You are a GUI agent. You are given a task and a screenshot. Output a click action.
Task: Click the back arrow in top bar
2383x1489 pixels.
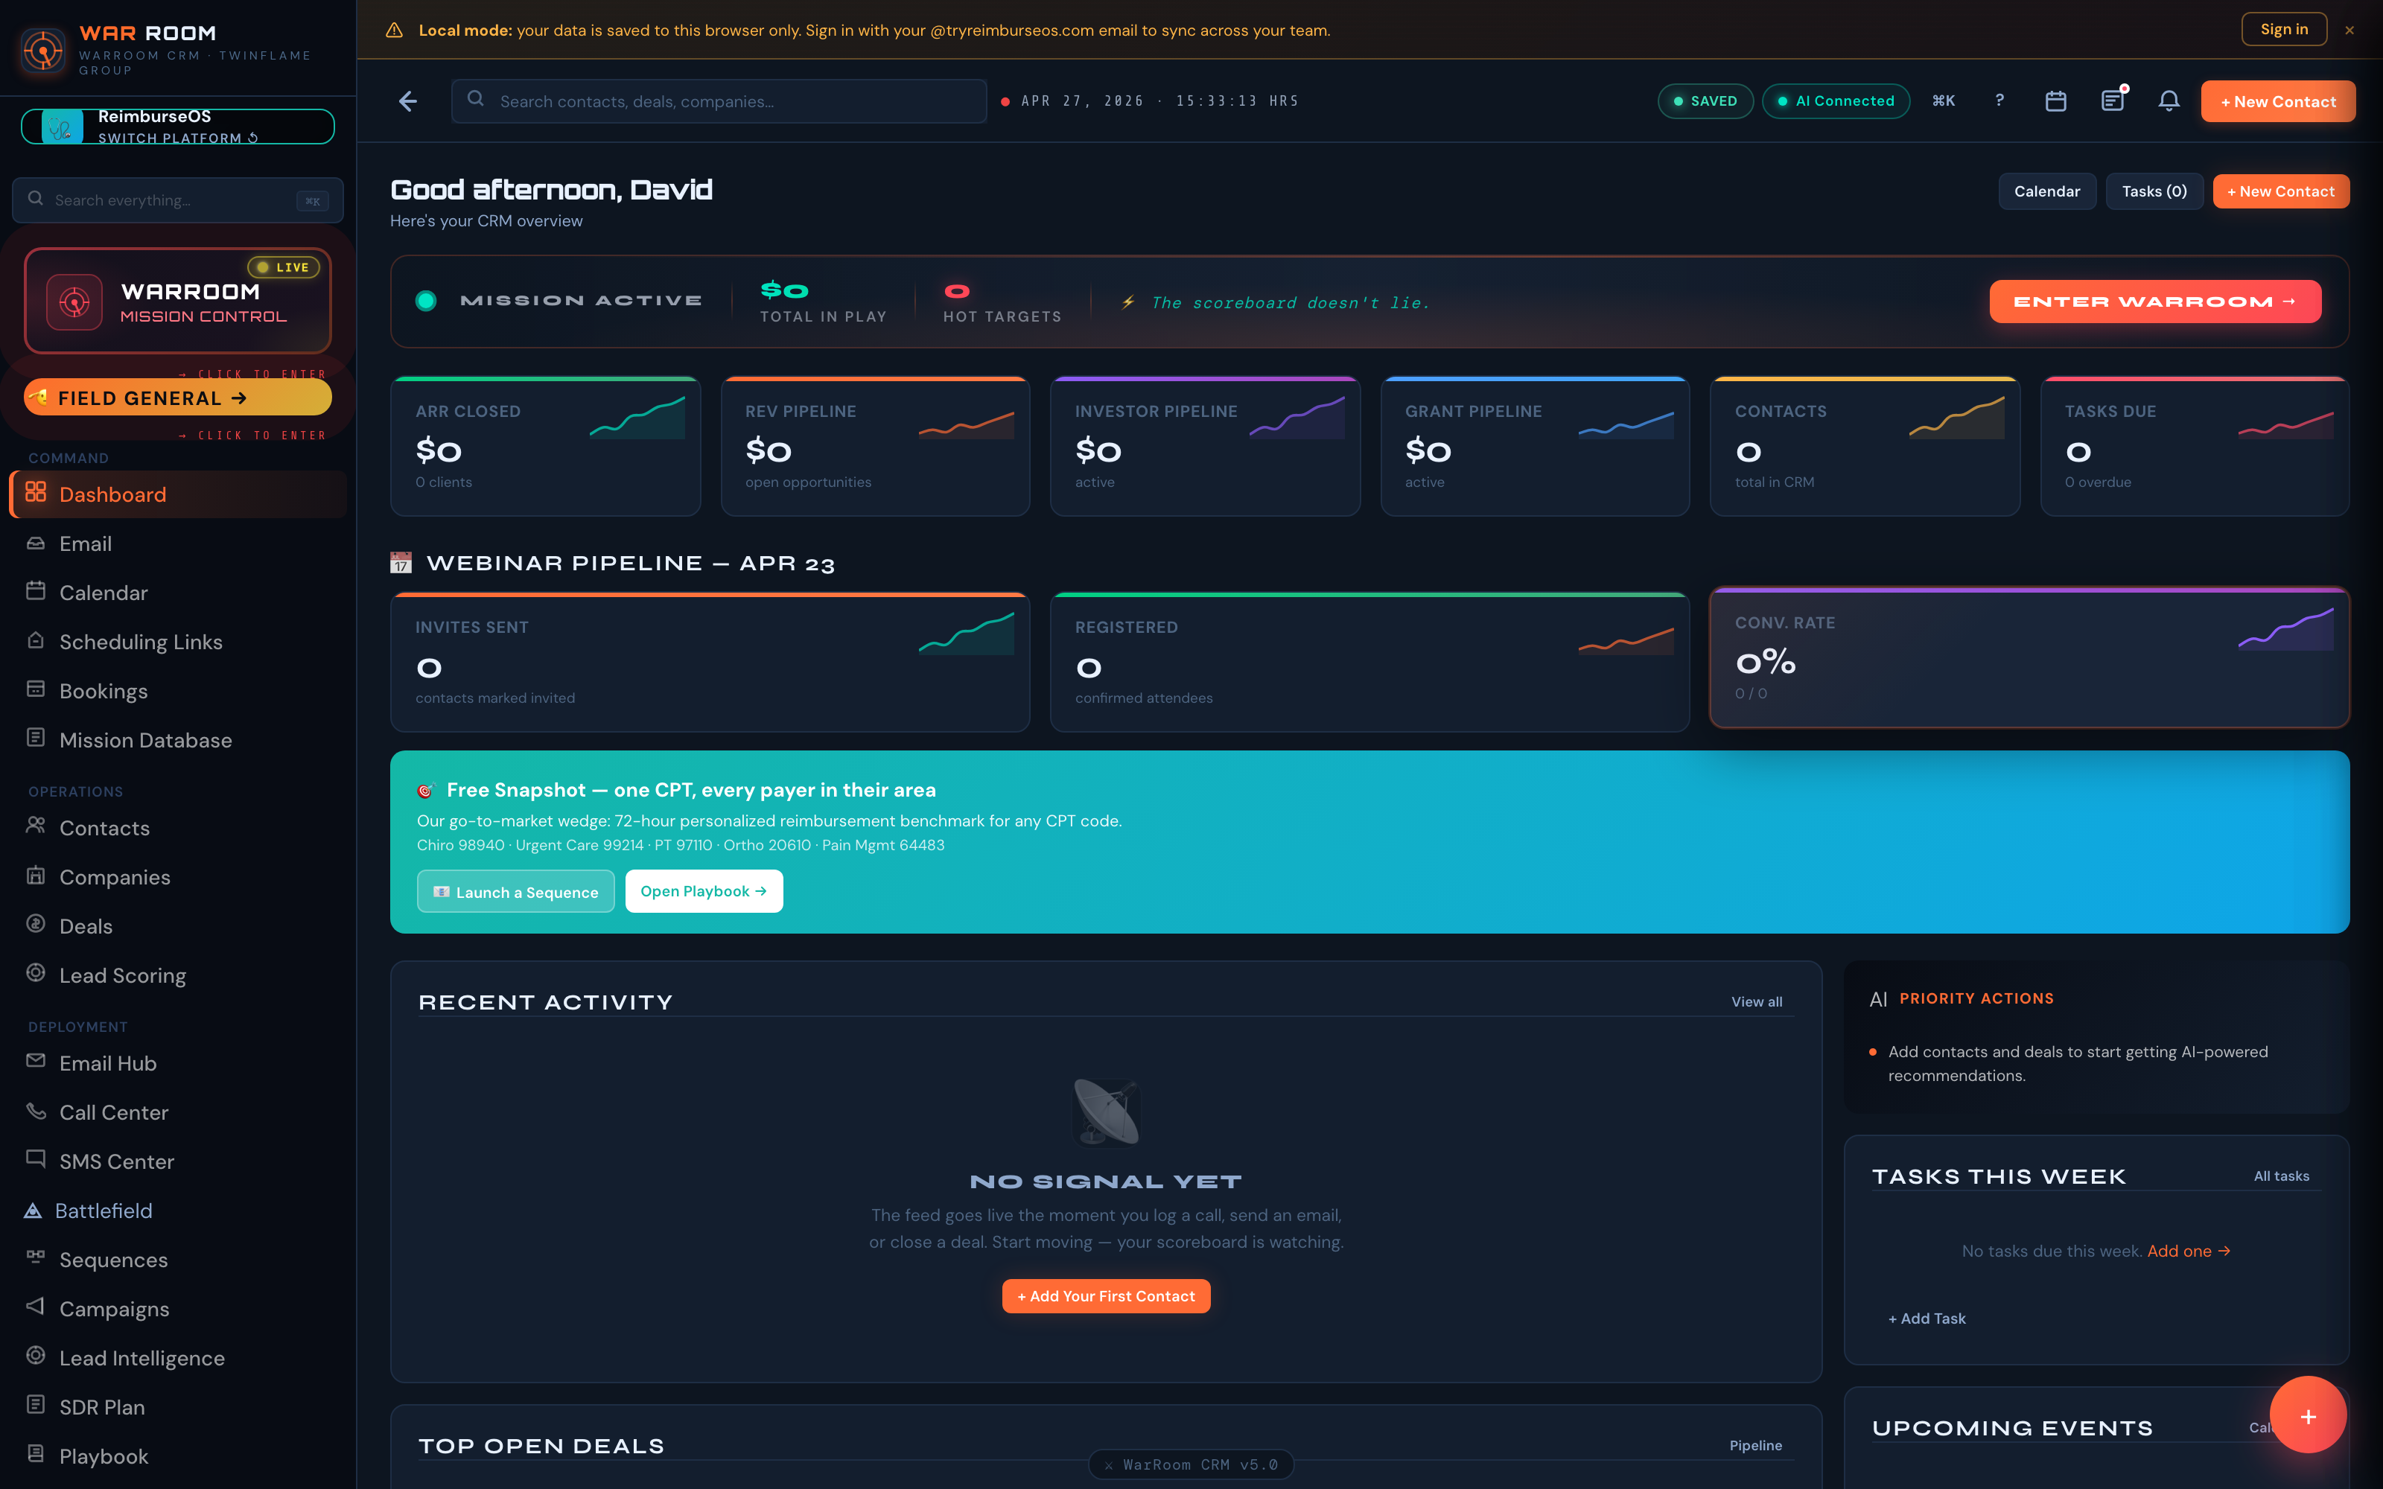(x=407, y=101)
